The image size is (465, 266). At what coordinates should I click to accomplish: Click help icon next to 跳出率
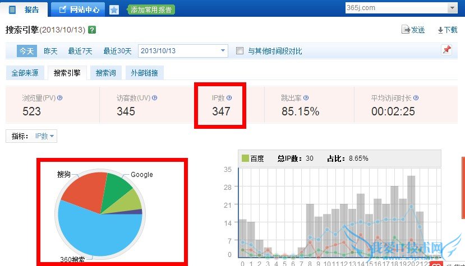306,97
